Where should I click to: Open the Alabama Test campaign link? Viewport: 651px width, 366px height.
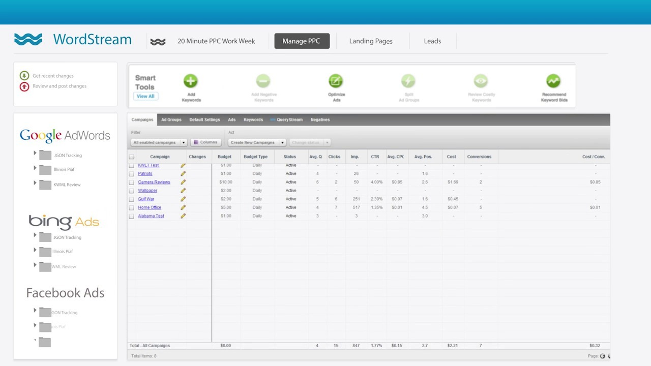(151, 216)
